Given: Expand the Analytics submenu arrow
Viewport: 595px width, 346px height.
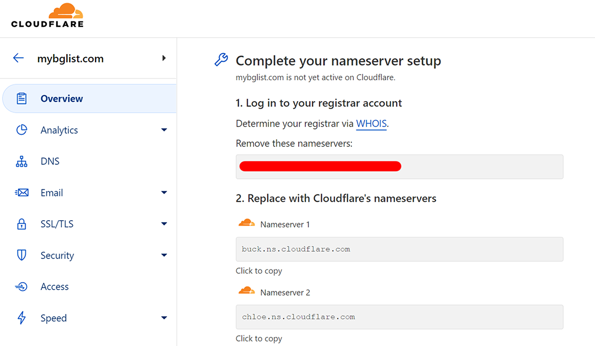Looking at the screenshot, I should [164, 130].
